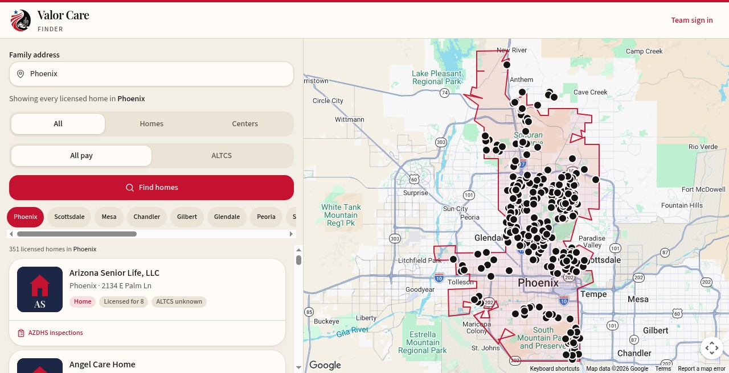Click the Home tag on Arizona Senior Life
729x373 pixels.
coord(83,302)
